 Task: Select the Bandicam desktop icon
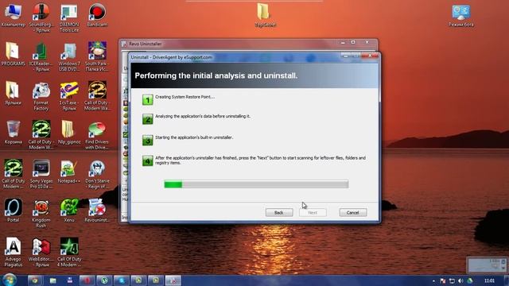tap(97, 15)
